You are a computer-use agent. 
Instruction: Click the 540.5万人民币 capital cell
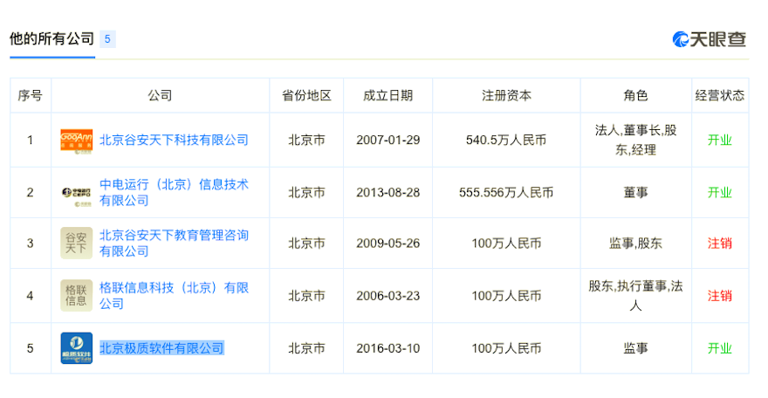[x=506, y=140]
